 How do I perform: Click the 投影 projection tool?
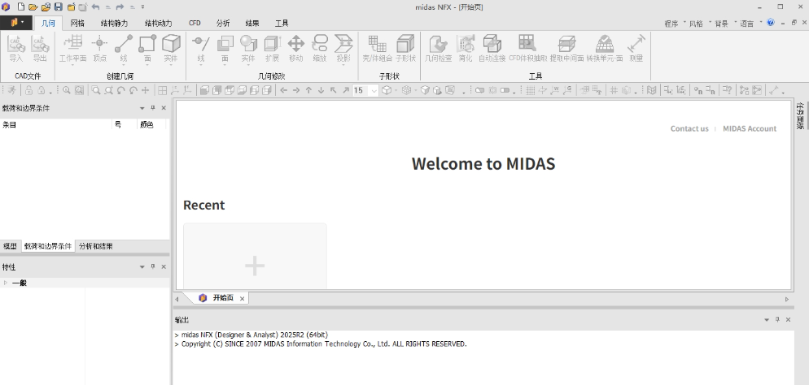click(x=343, y=50)
